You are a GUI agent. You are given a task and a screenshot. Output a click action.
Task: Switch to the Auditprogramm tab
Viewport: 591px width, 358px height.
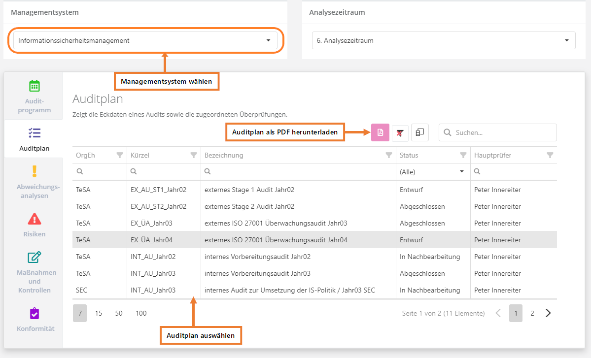click(34, 97)
